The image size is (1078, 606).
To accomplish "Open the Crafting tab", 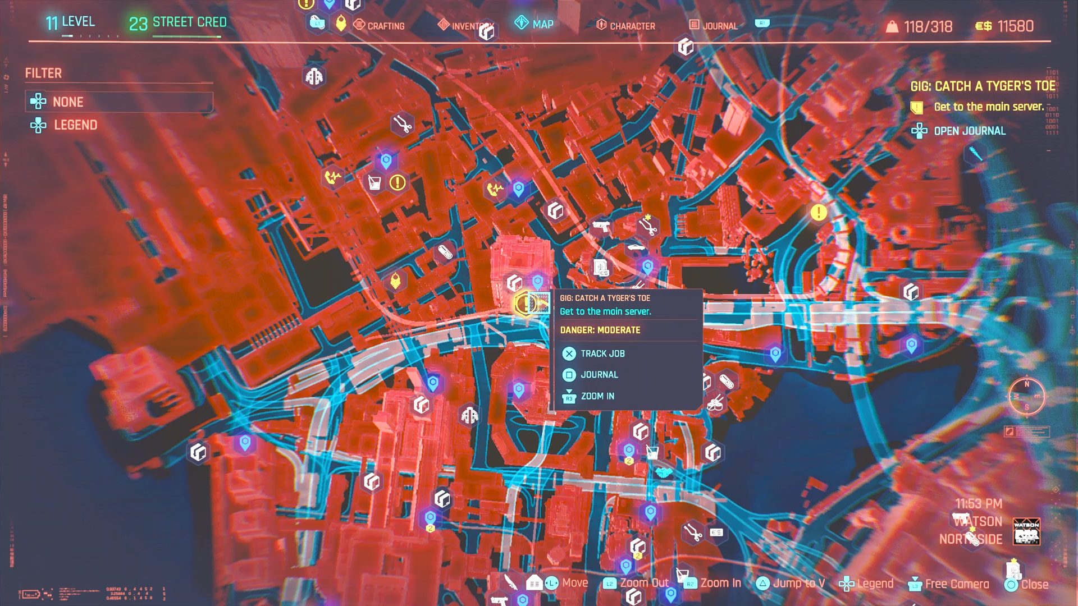I will click(379, 25).
